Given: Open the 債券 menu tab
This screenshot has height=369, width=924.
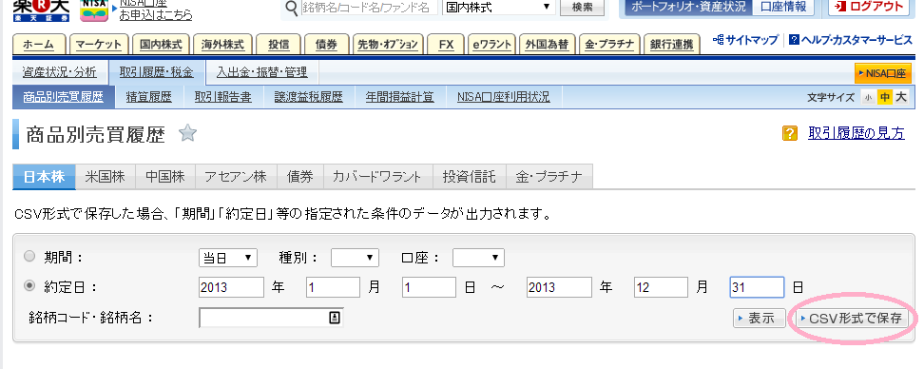Looking at the screenshot, I should pos(326,44).
